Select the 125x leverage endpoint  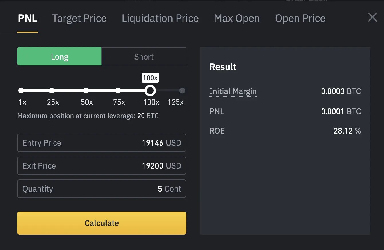[x=182, y=91]
